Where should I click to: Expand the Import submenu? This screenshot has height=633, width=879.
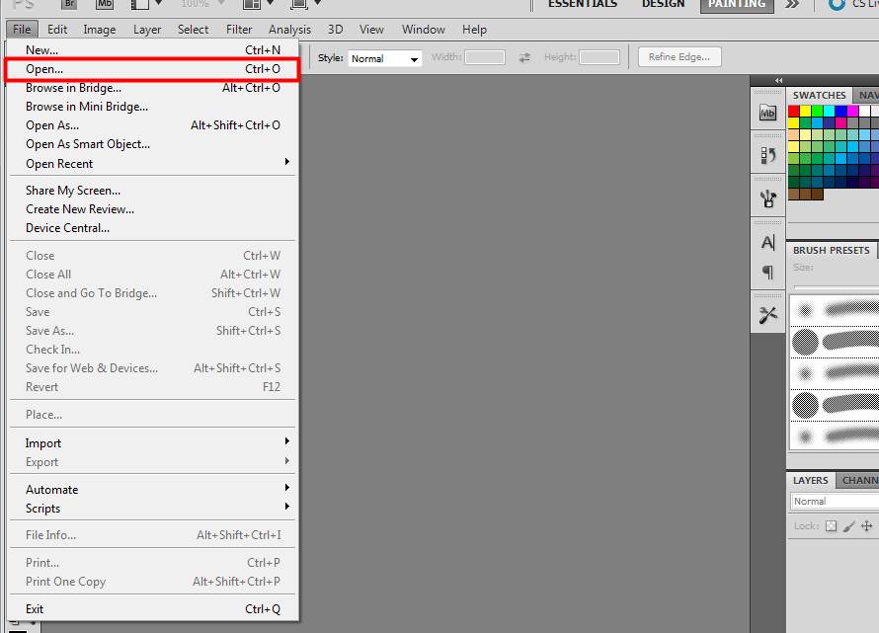tap(152, 443)
